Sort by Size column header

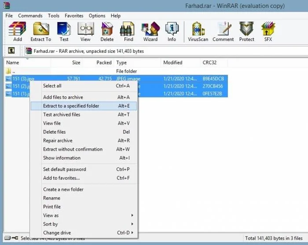[66, 63]
